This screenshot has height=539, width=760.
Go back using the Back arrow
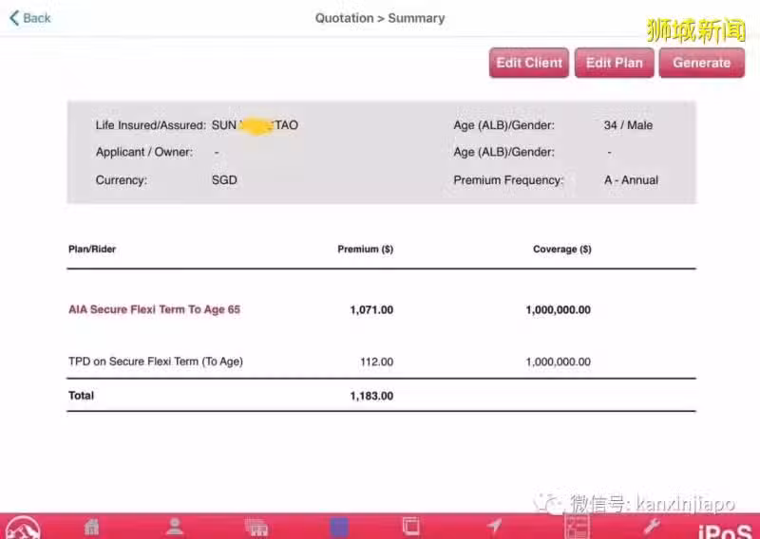[30, 18]
